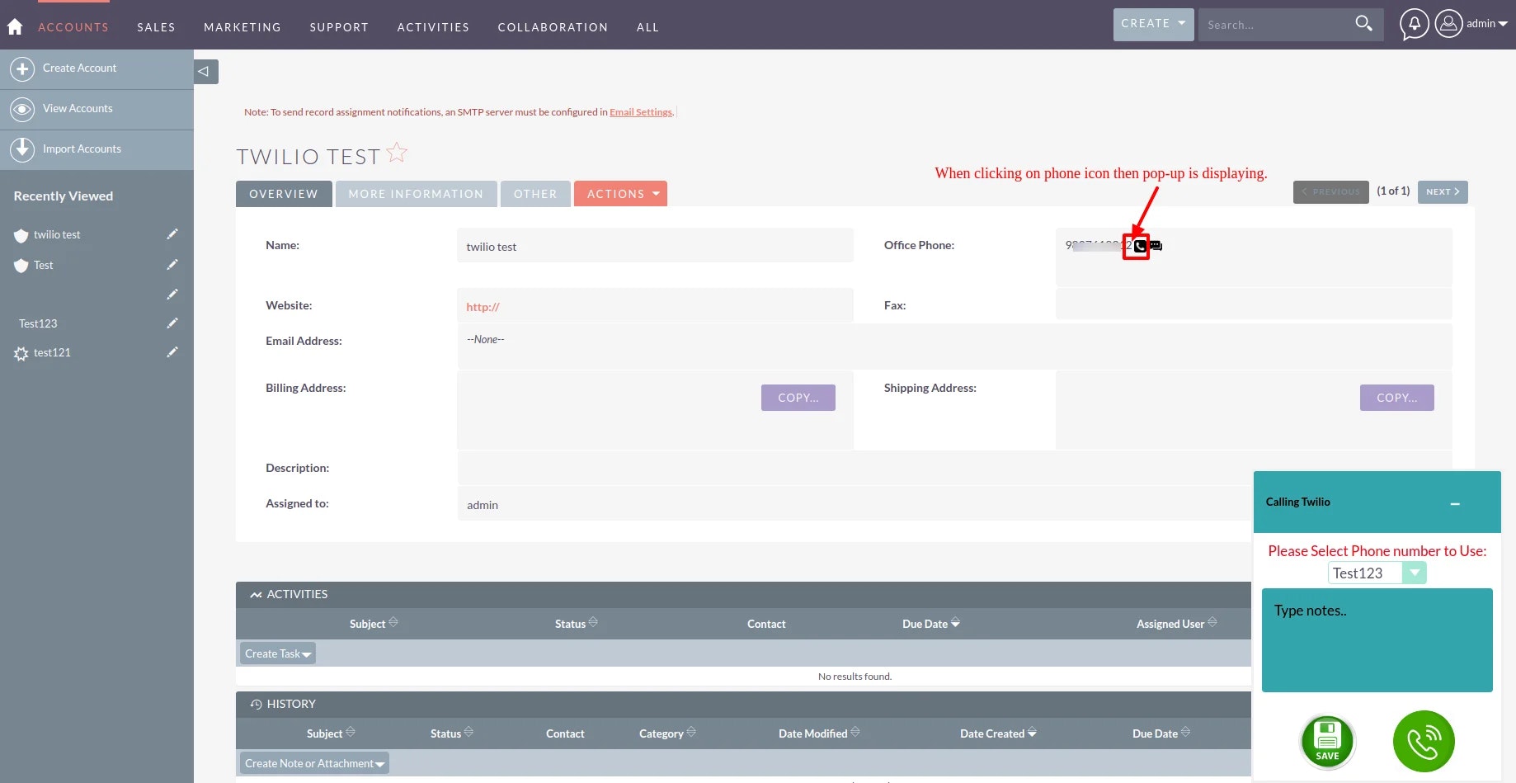The height and width of the screenshot is (783, 1516).
Task: Open the ACCOUNTS menu
Action: click(73, 27)
